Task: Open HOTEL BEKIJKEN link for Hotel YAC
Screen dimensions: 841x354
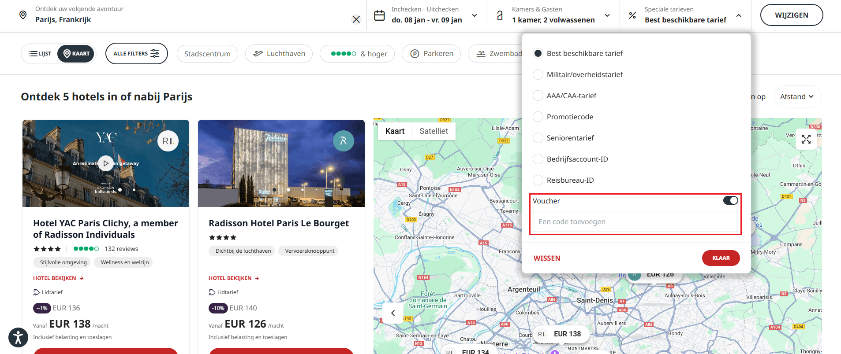Action: coord(58,278)
